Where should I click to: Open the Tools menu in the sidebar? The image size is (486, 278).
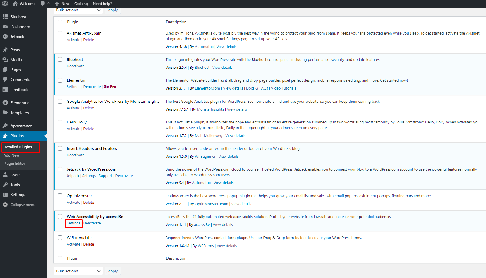pyautogui.click(x=15, y=184)
